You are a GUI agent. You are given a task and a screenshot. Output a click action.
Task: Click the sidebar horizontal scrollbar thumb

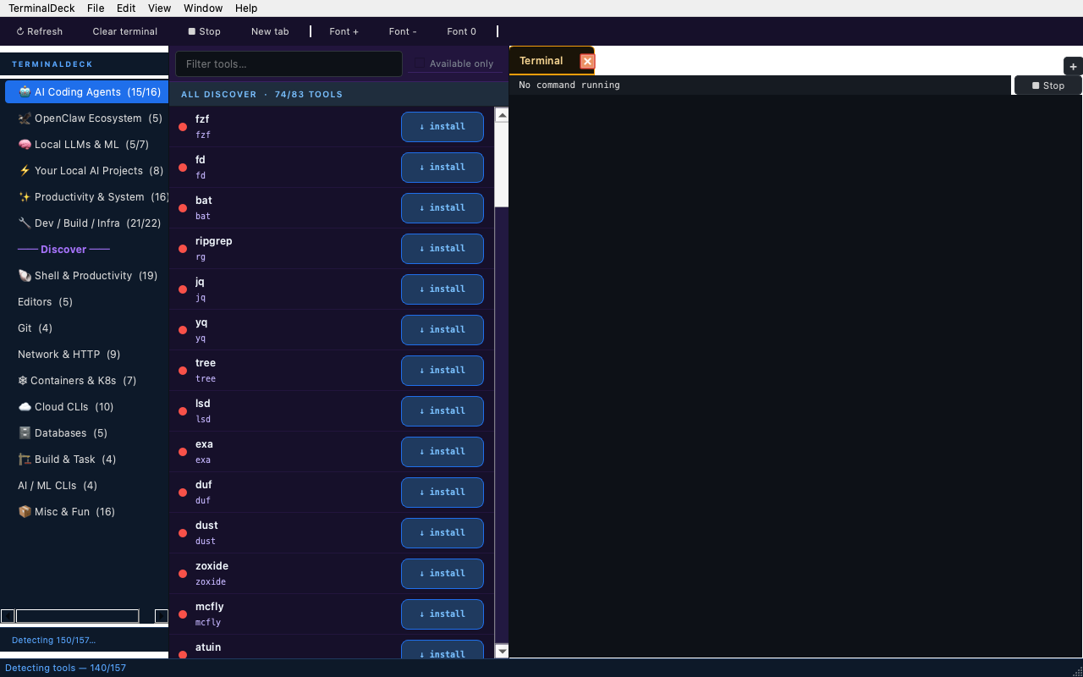pos(77,616)
